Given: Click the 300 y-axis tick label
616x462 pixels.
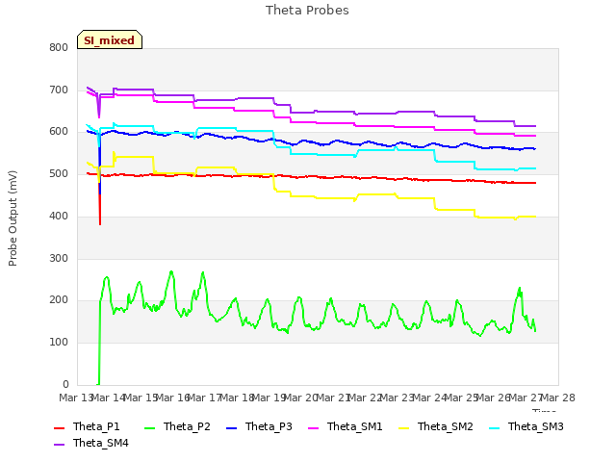Looking at the screenshot, I should pos(59,258).
